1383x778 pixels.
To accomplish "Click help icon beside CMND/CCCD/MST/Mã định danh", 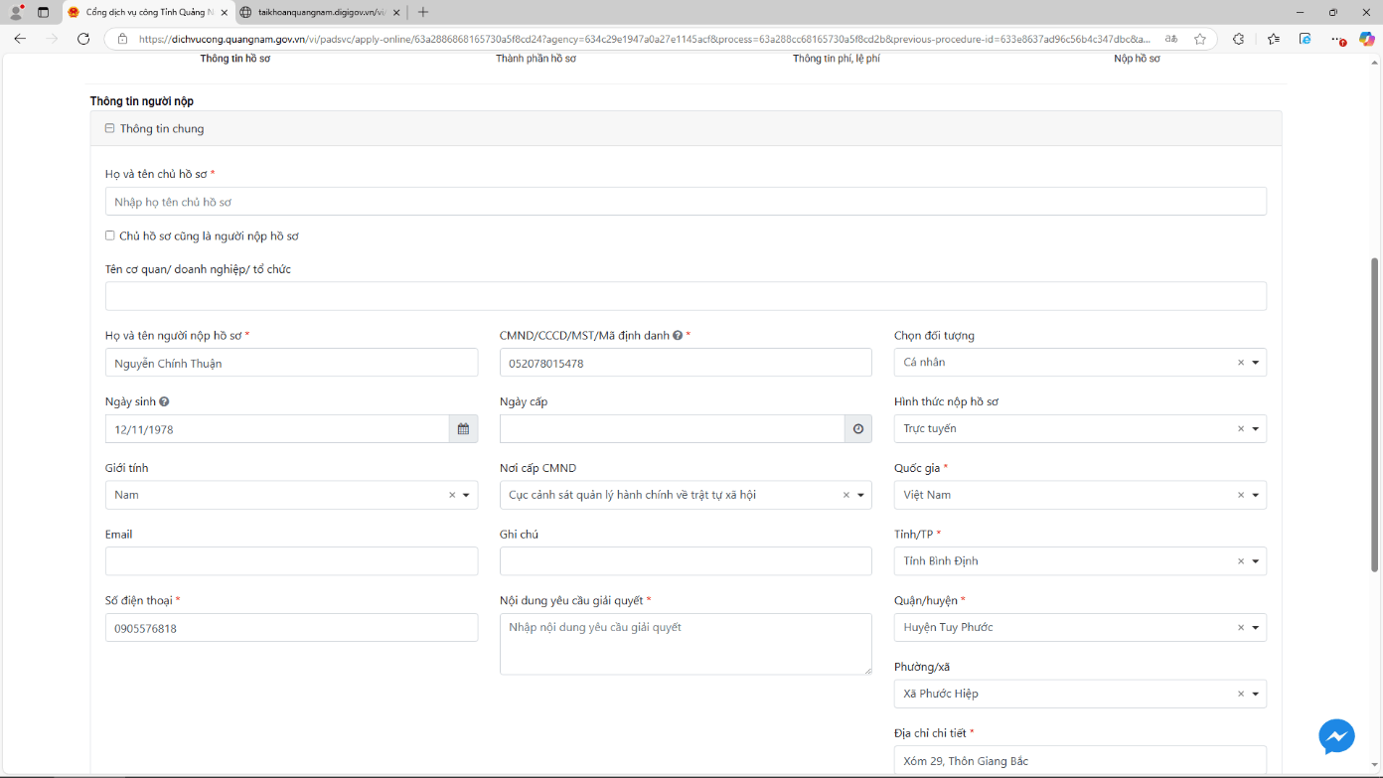I will pos(678,336).
